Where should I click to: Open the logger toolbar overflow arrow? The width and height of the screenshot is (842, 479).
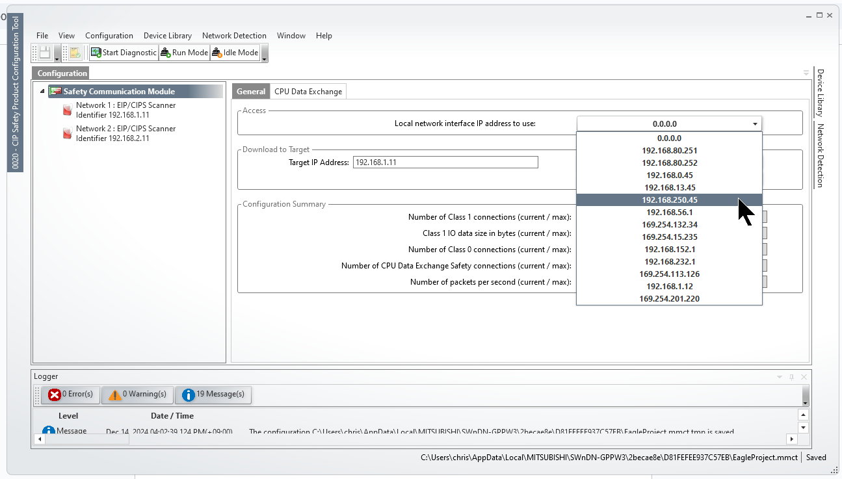click(806, 395)
